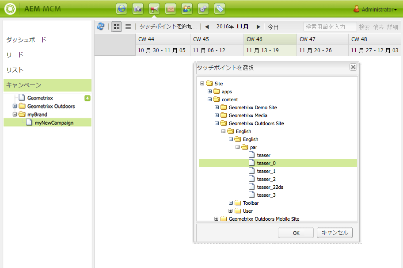This screenshot has width=403, height=268.
Task: Click the 消去 clear link
Action: click(378, 27)
